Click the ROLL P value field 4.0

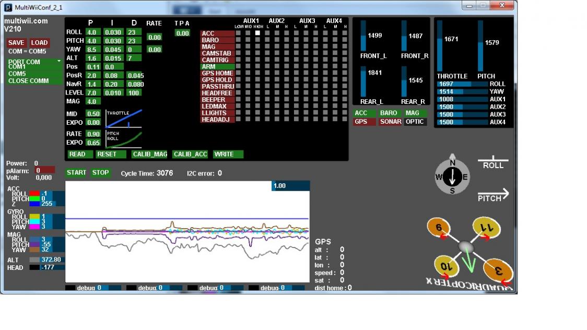[x=93, y=32]
